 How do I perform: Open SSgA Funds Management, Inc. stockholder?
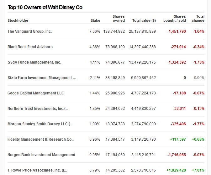(x=34, y=62)
